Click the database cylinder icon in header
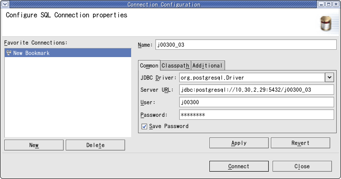Image resolution: width=341 pixels, height=179 pixels. pyautogui.click(x=326, y=23)
